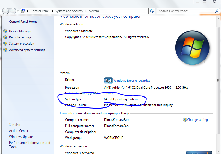Select Control Panel breadcrumb in address bar
Screen dimensions: 221x154
tap(40, 11)
